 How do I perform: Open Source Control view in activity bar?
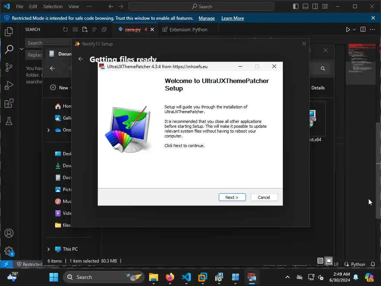(x=9, y=67)
